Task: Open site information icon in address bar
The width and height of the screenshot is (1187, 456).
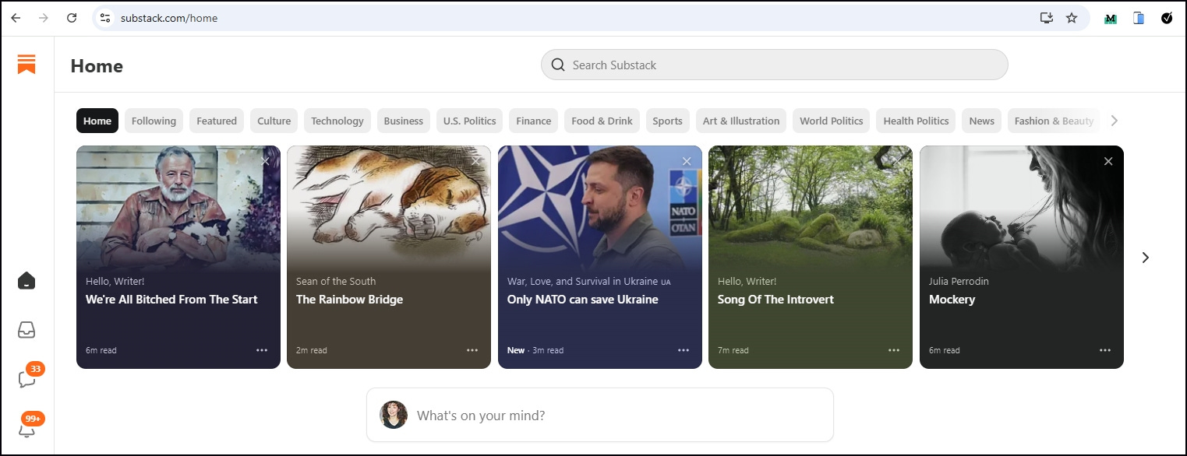Action: [x=105, y=18]
